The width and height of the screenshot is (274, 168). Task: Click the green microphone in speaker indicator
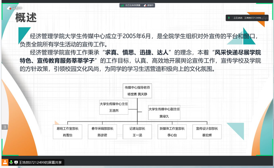point(229,18)
